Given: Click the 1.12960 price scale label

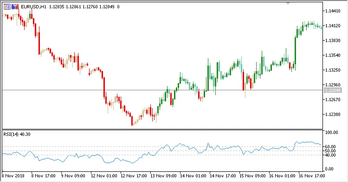Looking at the screenshot, I should tap(333, 85).
